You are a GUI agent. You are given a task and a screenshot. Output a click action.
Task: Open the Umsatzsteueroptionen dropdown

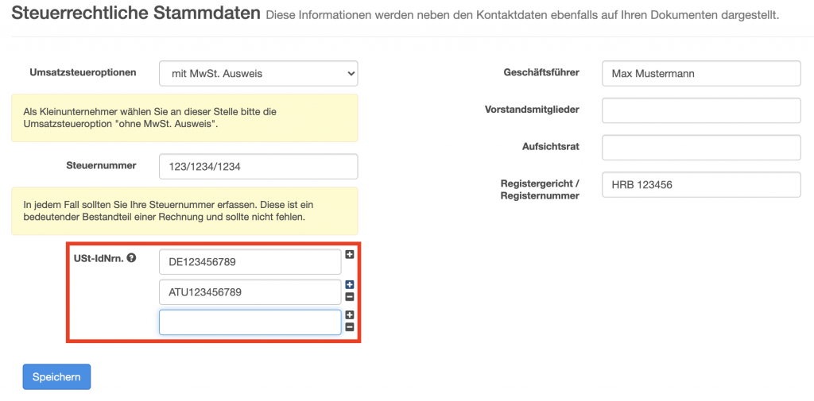258,74
